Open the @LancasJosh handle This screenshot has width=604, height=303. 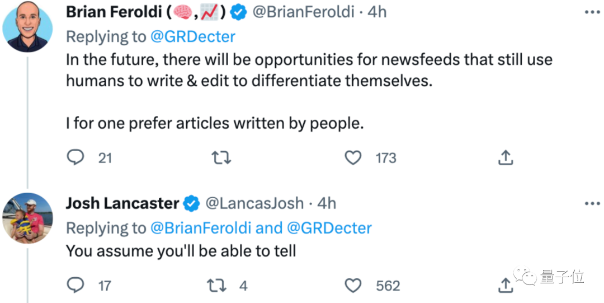click(x=255, y=203)
